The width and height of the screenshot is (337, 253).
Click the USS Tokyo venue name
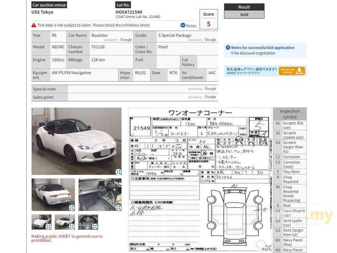42,12
